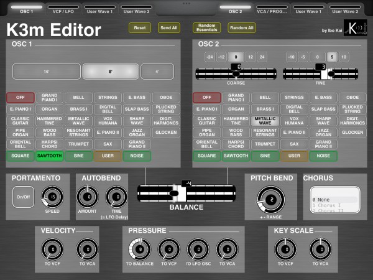Choose SQUARE wave in OSC 1
Image resolution: width=373 pixels, height=280 pixels.
tap(21, 156)
